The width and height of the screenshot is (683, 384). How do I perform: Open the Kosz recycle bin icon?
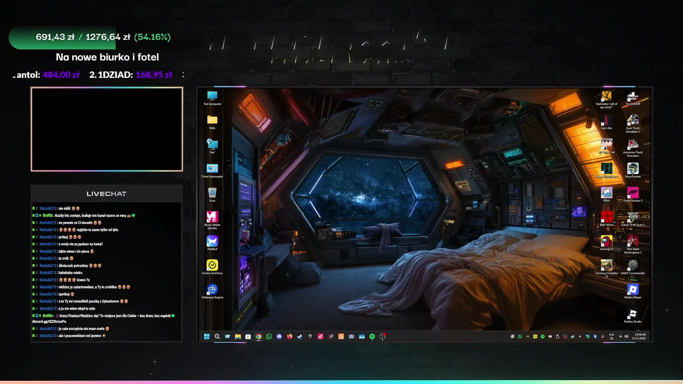pyautogui.click(x=212, y=195)
